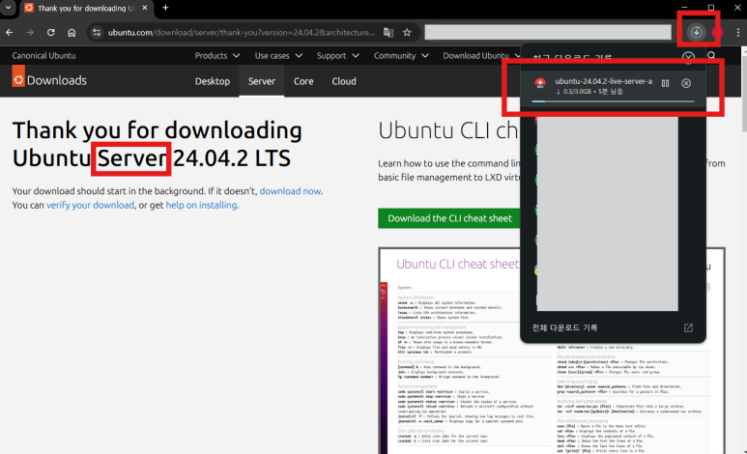
Task: Expand the Download Ubuntu menu
Action: coord(481,56)
